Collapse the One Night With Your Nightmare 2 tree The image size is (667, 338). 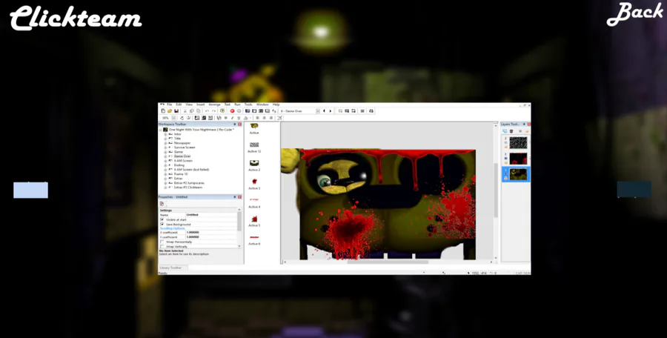pos(162,130)
